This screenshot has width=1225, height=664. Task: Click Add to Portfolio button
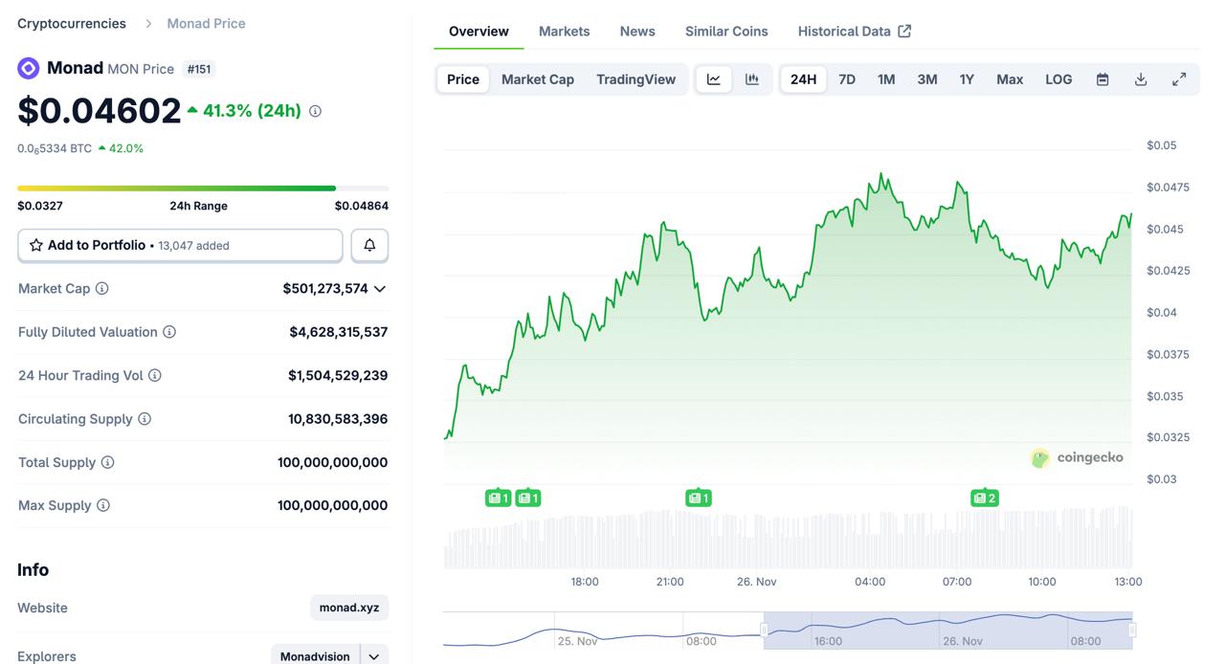coord(180,246)
